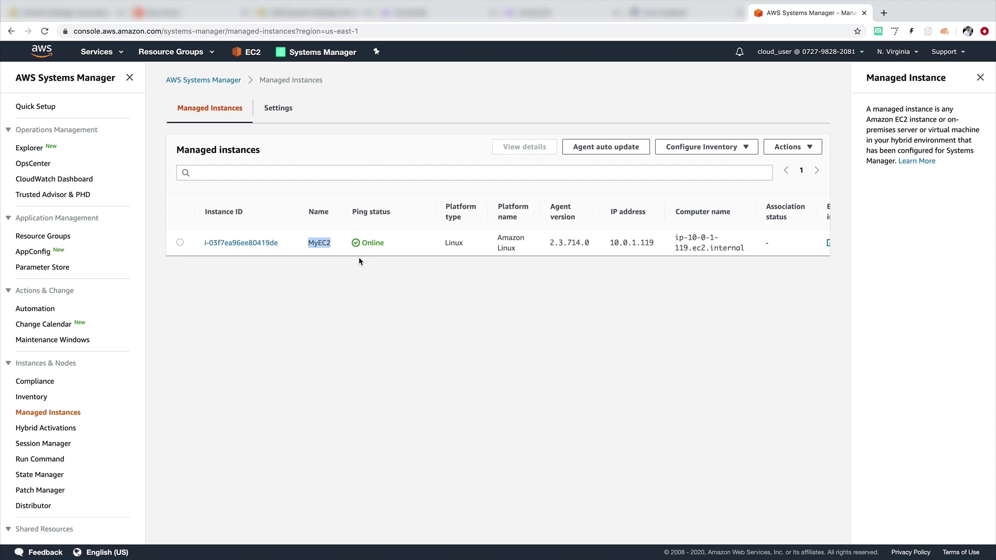The image size is (996, 560).
Task: Collapse the Instances & Nodes section
Action: click(x=8, y=363)
